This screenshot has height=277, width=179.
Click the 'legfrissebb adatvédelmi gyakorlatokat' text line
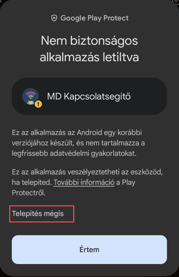click(74, 153)
